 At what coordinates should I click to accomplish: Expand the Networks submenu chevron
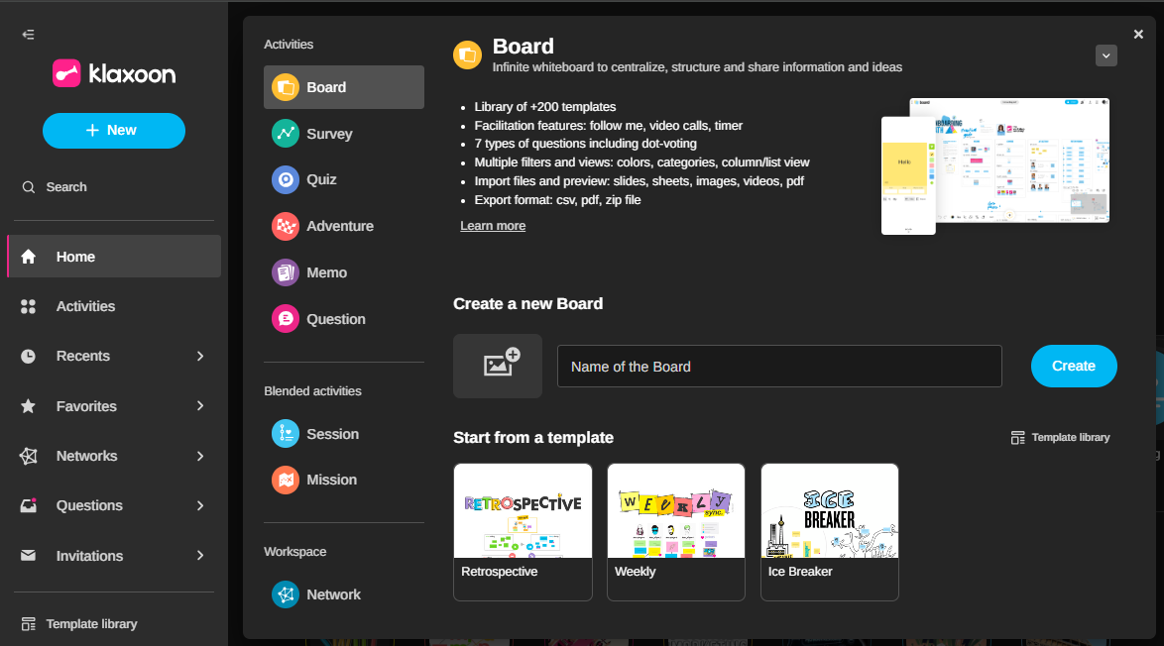(200, 456)
